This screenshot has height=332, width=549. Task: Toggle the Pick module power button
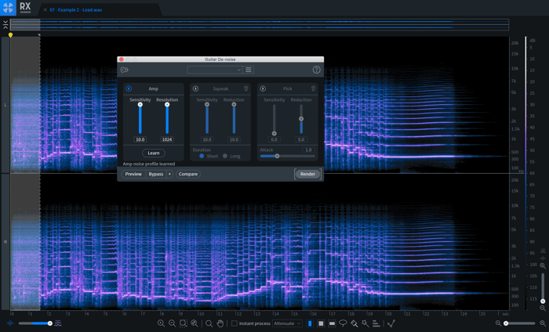(x=263, y=88)
